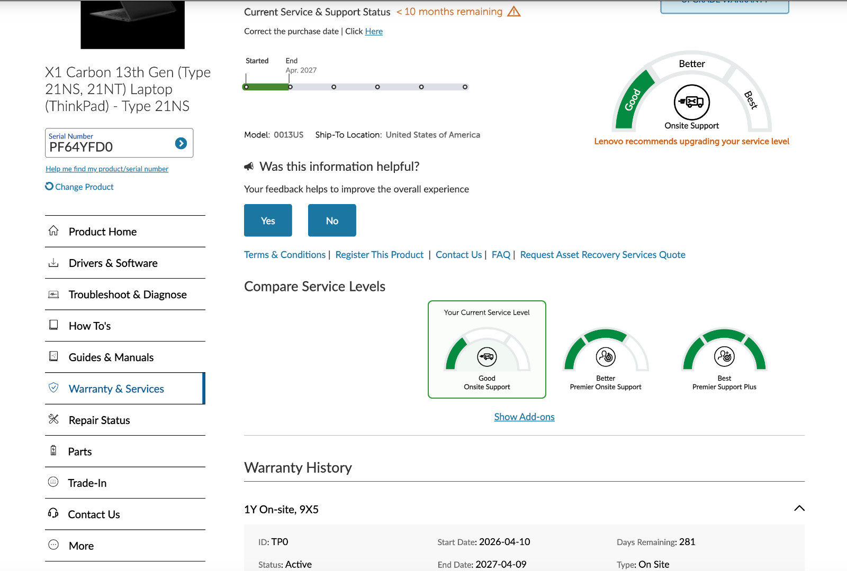Click the megaphone feedback icon
The image size is (847, 571).
pyautogui.click(x=249, y=167)
